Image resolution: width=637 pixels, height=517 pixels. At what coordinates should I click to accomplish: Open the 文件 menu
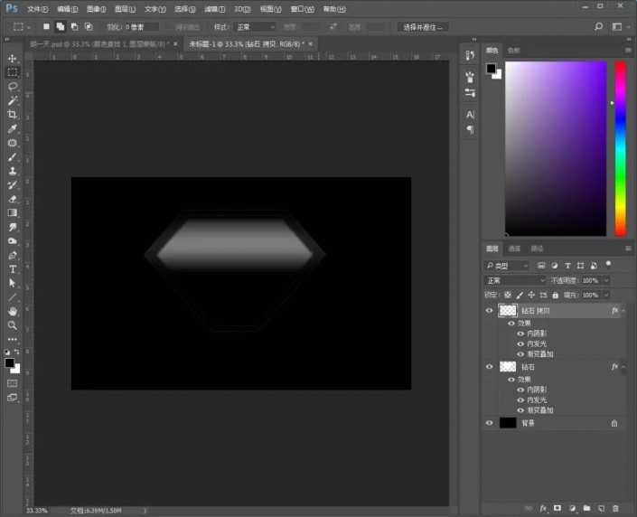pyautogui.click(x=38, y=9)
